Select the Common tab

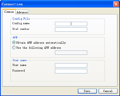tap(9, 12)
